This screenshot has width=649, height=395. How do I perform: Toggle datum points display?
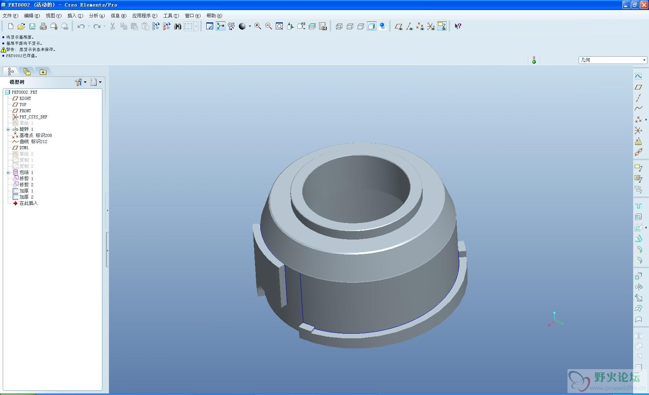(420, 26)
